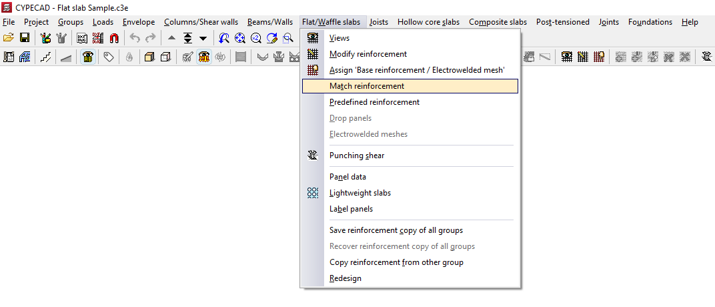715x307 pixels.
Task: Click the tag label icon
Action: click(x=109, y=57)
